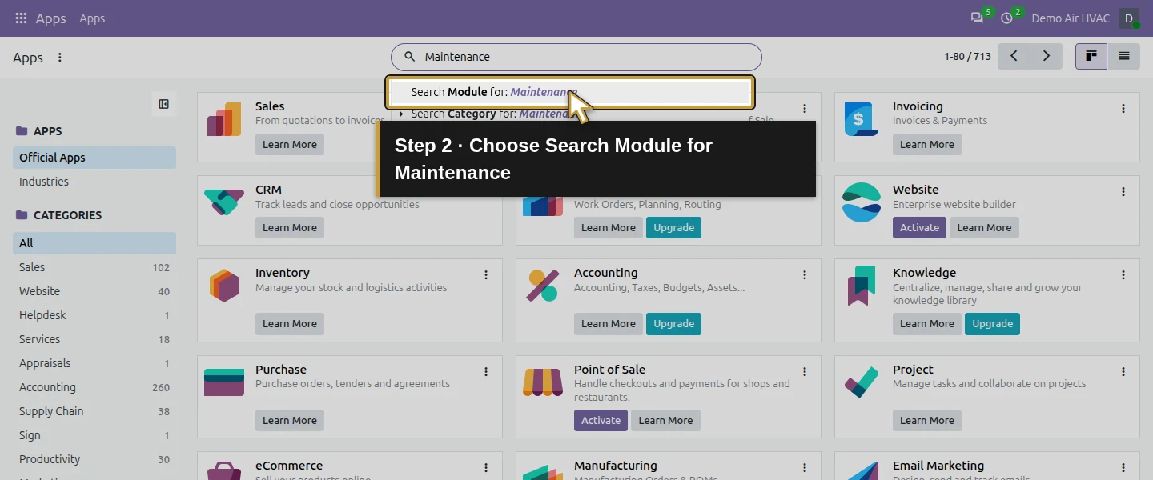This screenshot has height=480, width=1153.
Task: Click Upgrade on Knowledge card
Action: pyautogui.click(x=992, y=324)
